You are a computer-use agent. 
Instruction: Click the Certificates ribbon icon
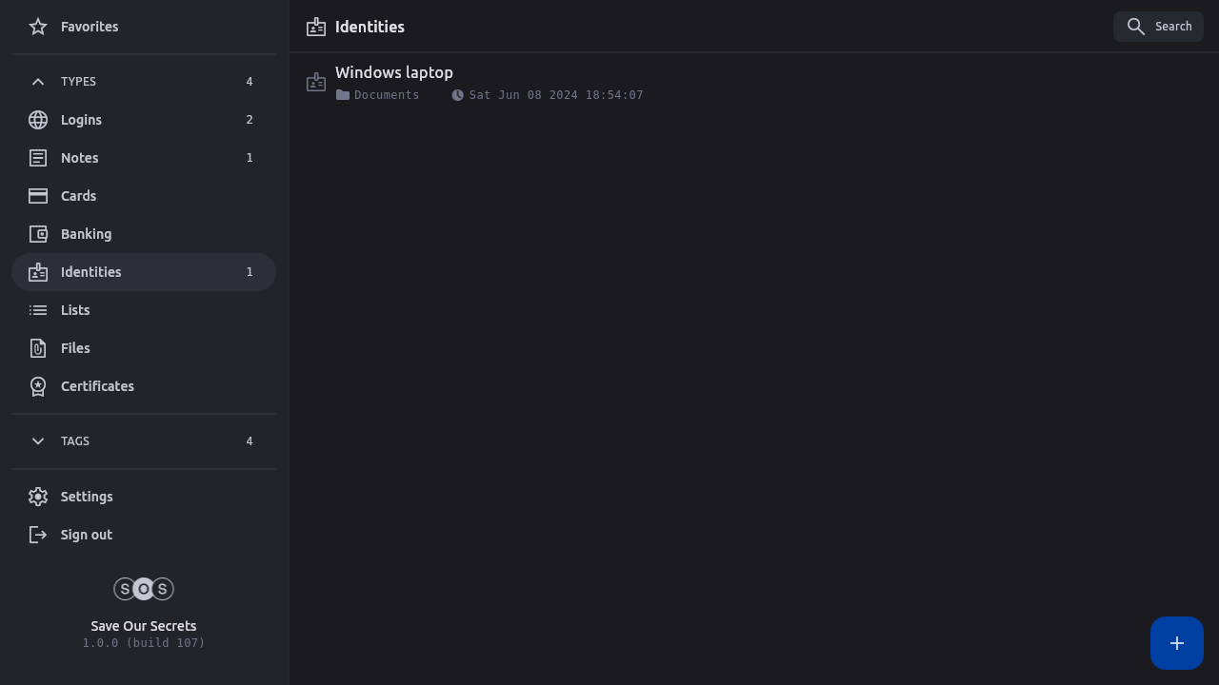(38, 386)
